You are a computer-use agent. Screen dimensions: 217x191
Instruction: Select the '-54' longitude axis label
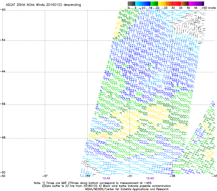click(87, 176)
